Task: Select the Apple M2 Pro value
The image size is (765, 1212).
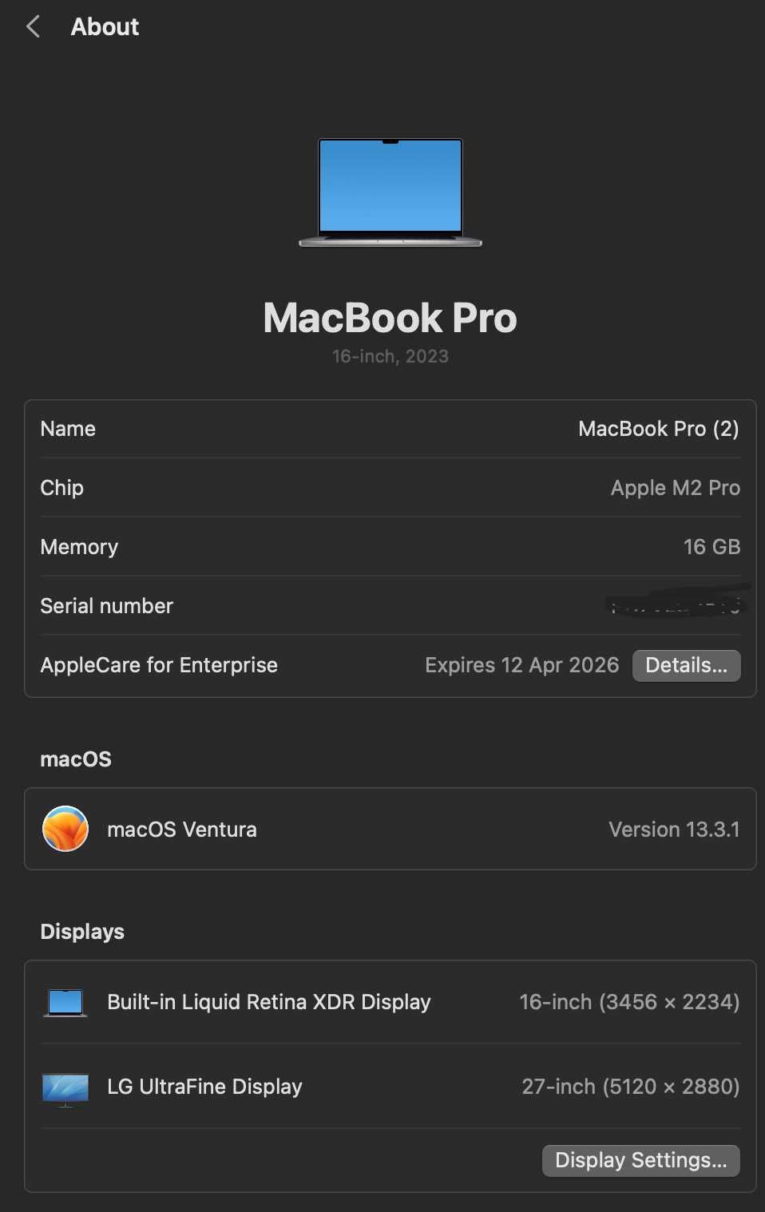Action: click(x=676, y=488)
